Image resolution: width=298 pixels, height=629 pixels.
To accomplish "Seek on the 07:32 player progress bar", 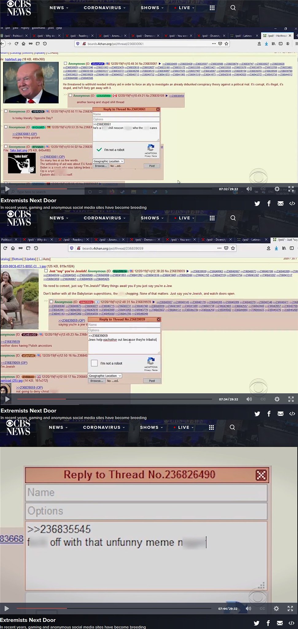I will 114,189.
